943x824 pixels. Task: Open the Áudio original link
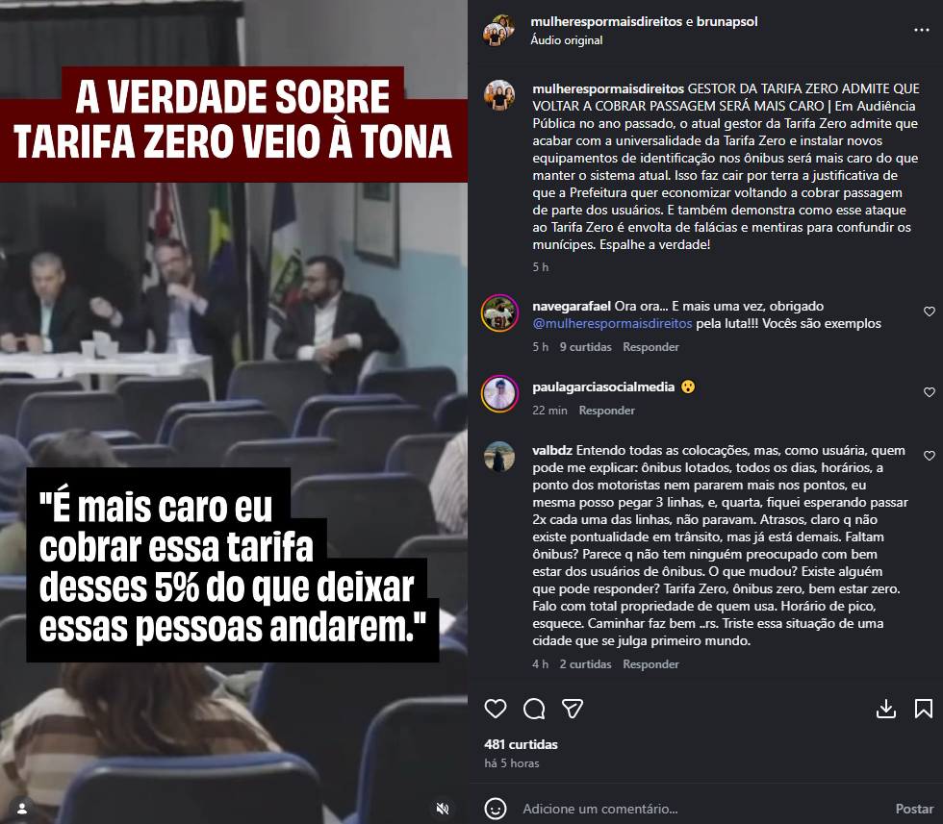[567, 40]
